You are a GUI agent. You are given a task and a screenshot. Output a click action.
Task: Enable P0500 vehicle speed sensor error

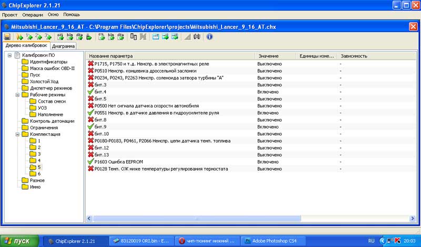[91, 106]
